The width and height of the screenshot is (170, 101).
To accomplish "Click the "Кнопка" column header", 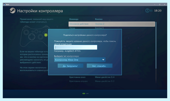I will [99, 19].
